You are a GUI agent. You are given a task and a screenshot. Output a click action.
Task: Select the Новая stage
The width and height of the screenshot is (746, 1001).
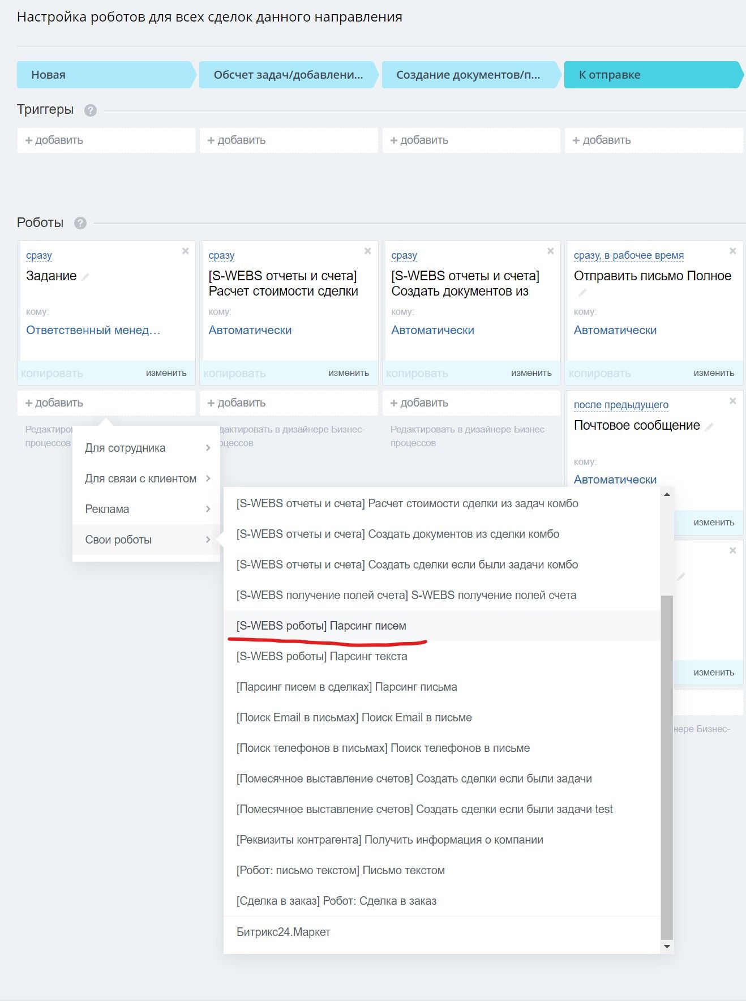point(106,75)
